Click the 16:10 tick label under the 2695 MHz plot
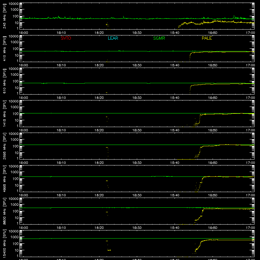The height and width of the screenshot is (260, 260). 61,163
